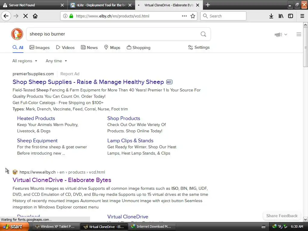Select the All results tab
The image size is (308, 231).
click(18, 48)
